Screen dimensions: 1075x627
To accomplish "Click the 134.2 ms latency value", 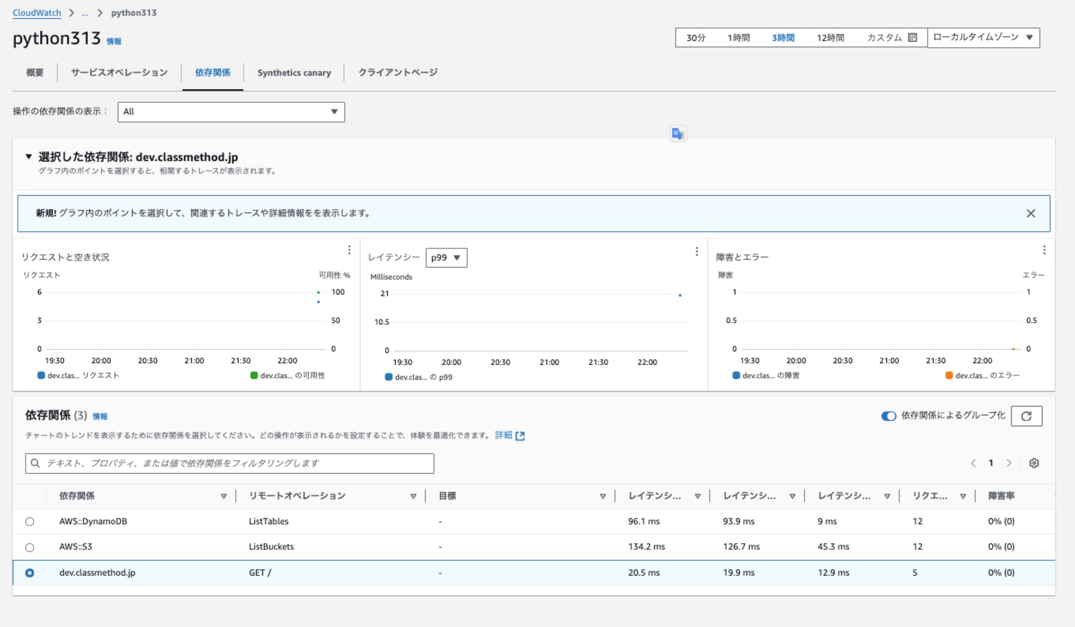I will click(x=647, y=546).
